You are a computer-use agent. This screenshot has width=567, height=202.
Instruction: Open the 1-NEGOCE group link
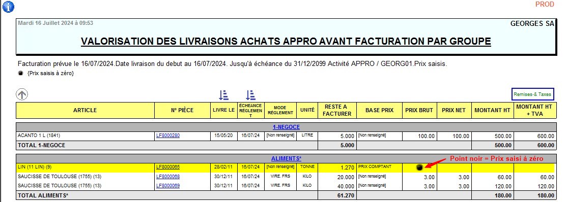click(286, 127)
